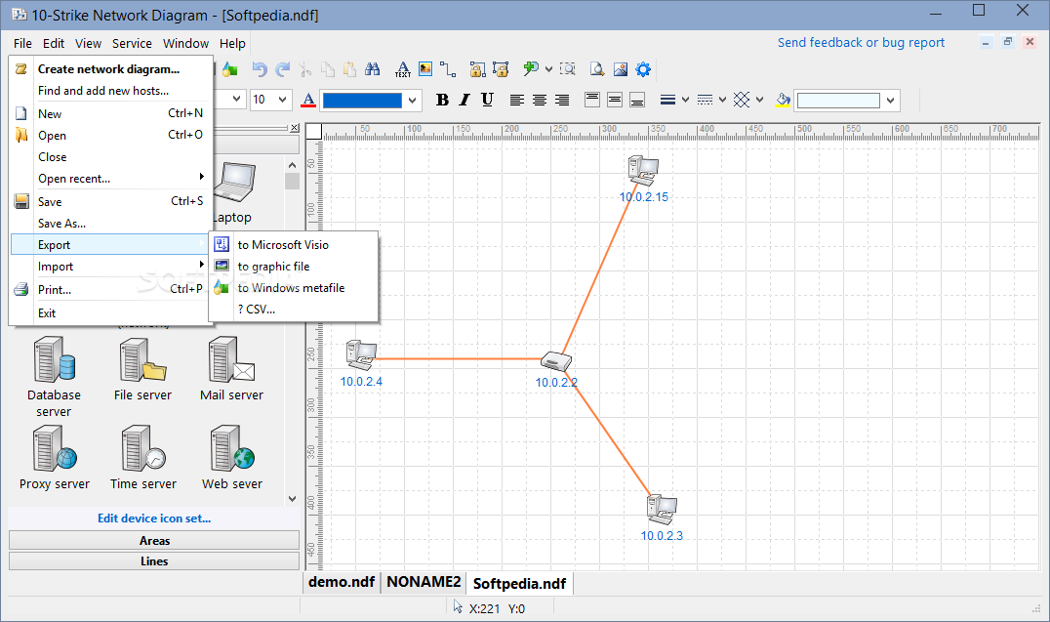Choose Export to Windows metafile
This screenshot has width=1050, height=622.
point(294,287)
